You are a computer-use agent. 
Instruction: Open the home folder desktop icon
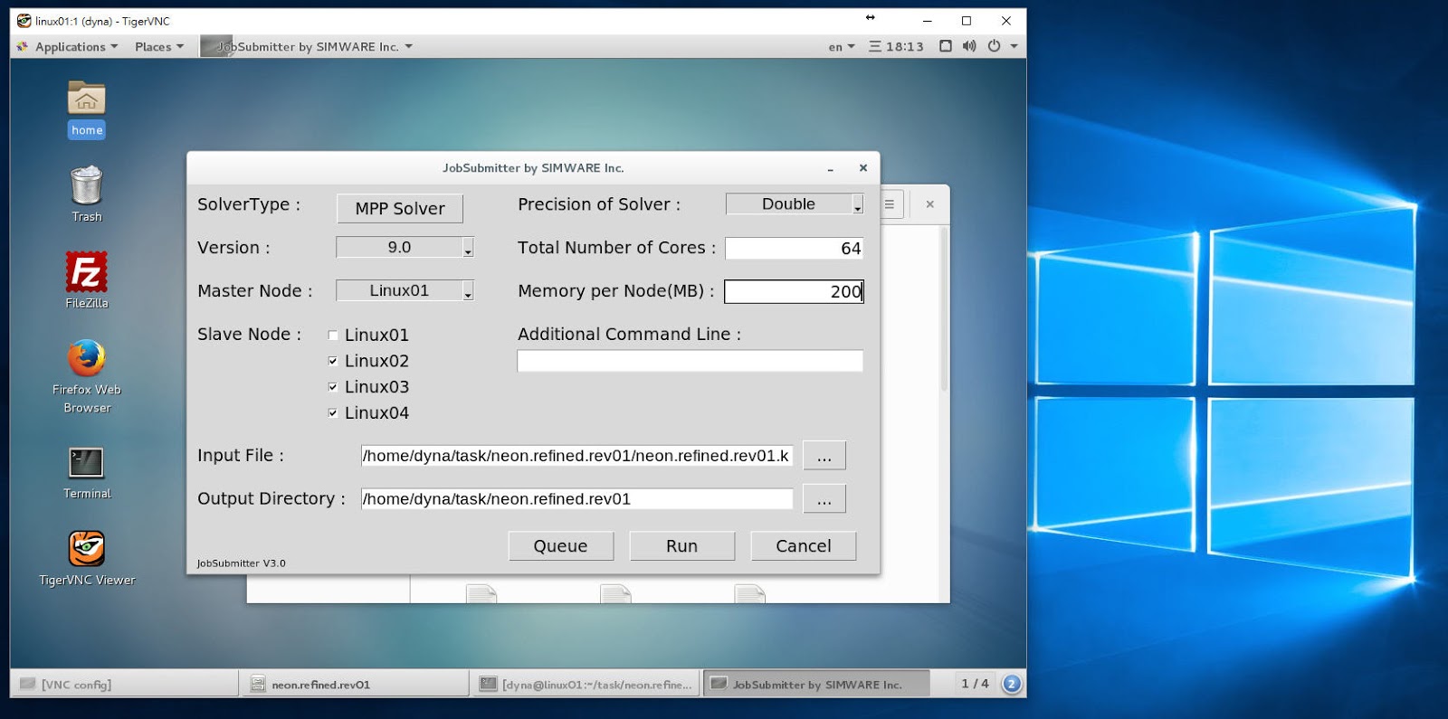86,109
